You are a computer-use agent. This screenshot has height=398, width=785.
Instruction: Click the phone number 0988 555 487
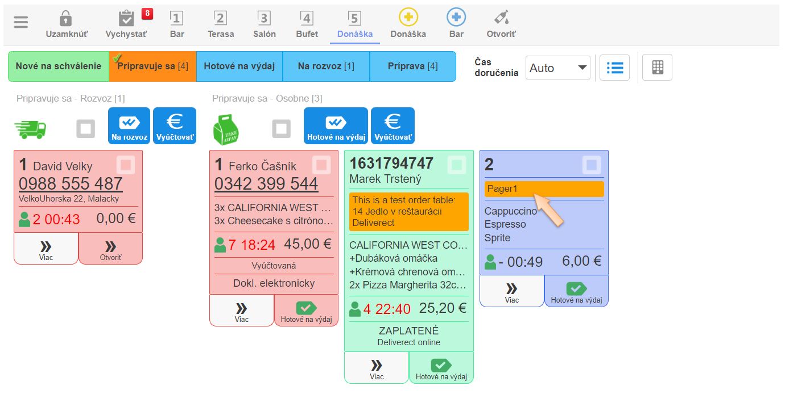click(x=71, y=183)
